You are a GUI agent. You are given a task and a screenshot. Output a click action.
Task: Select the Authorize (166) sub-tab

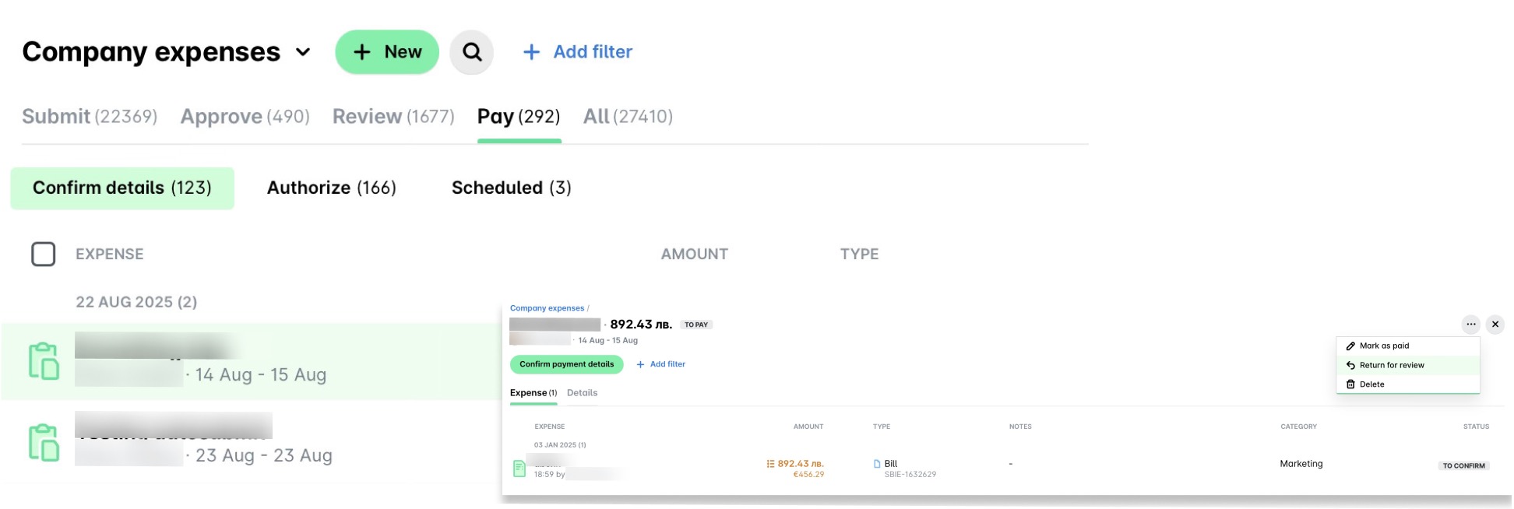[x=332, y=188]
